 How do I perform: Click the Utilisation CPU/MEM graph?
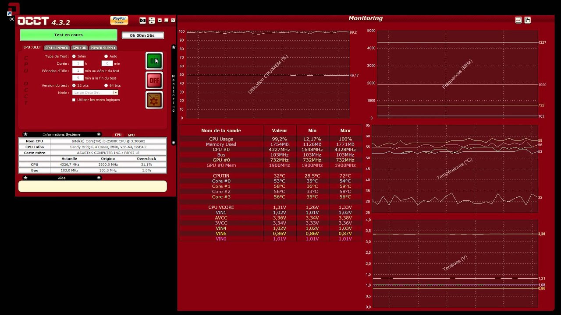(268, 75)
